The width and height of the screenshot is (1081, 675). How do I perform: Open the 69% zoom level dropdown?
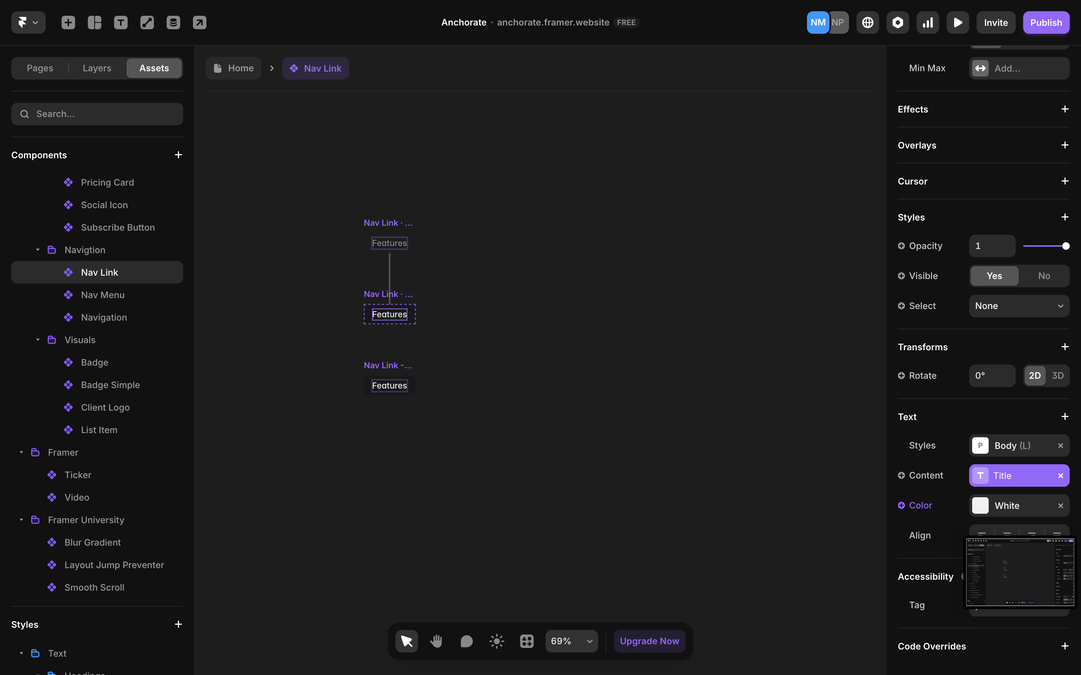point(571,641)
